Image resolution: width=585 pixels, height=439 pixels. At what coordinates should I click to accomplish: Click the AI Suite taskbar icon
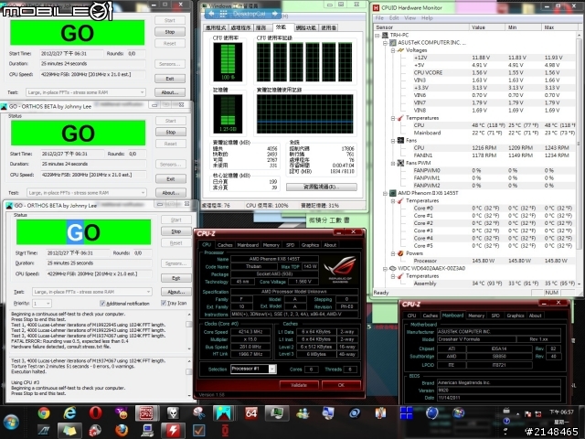44,431
